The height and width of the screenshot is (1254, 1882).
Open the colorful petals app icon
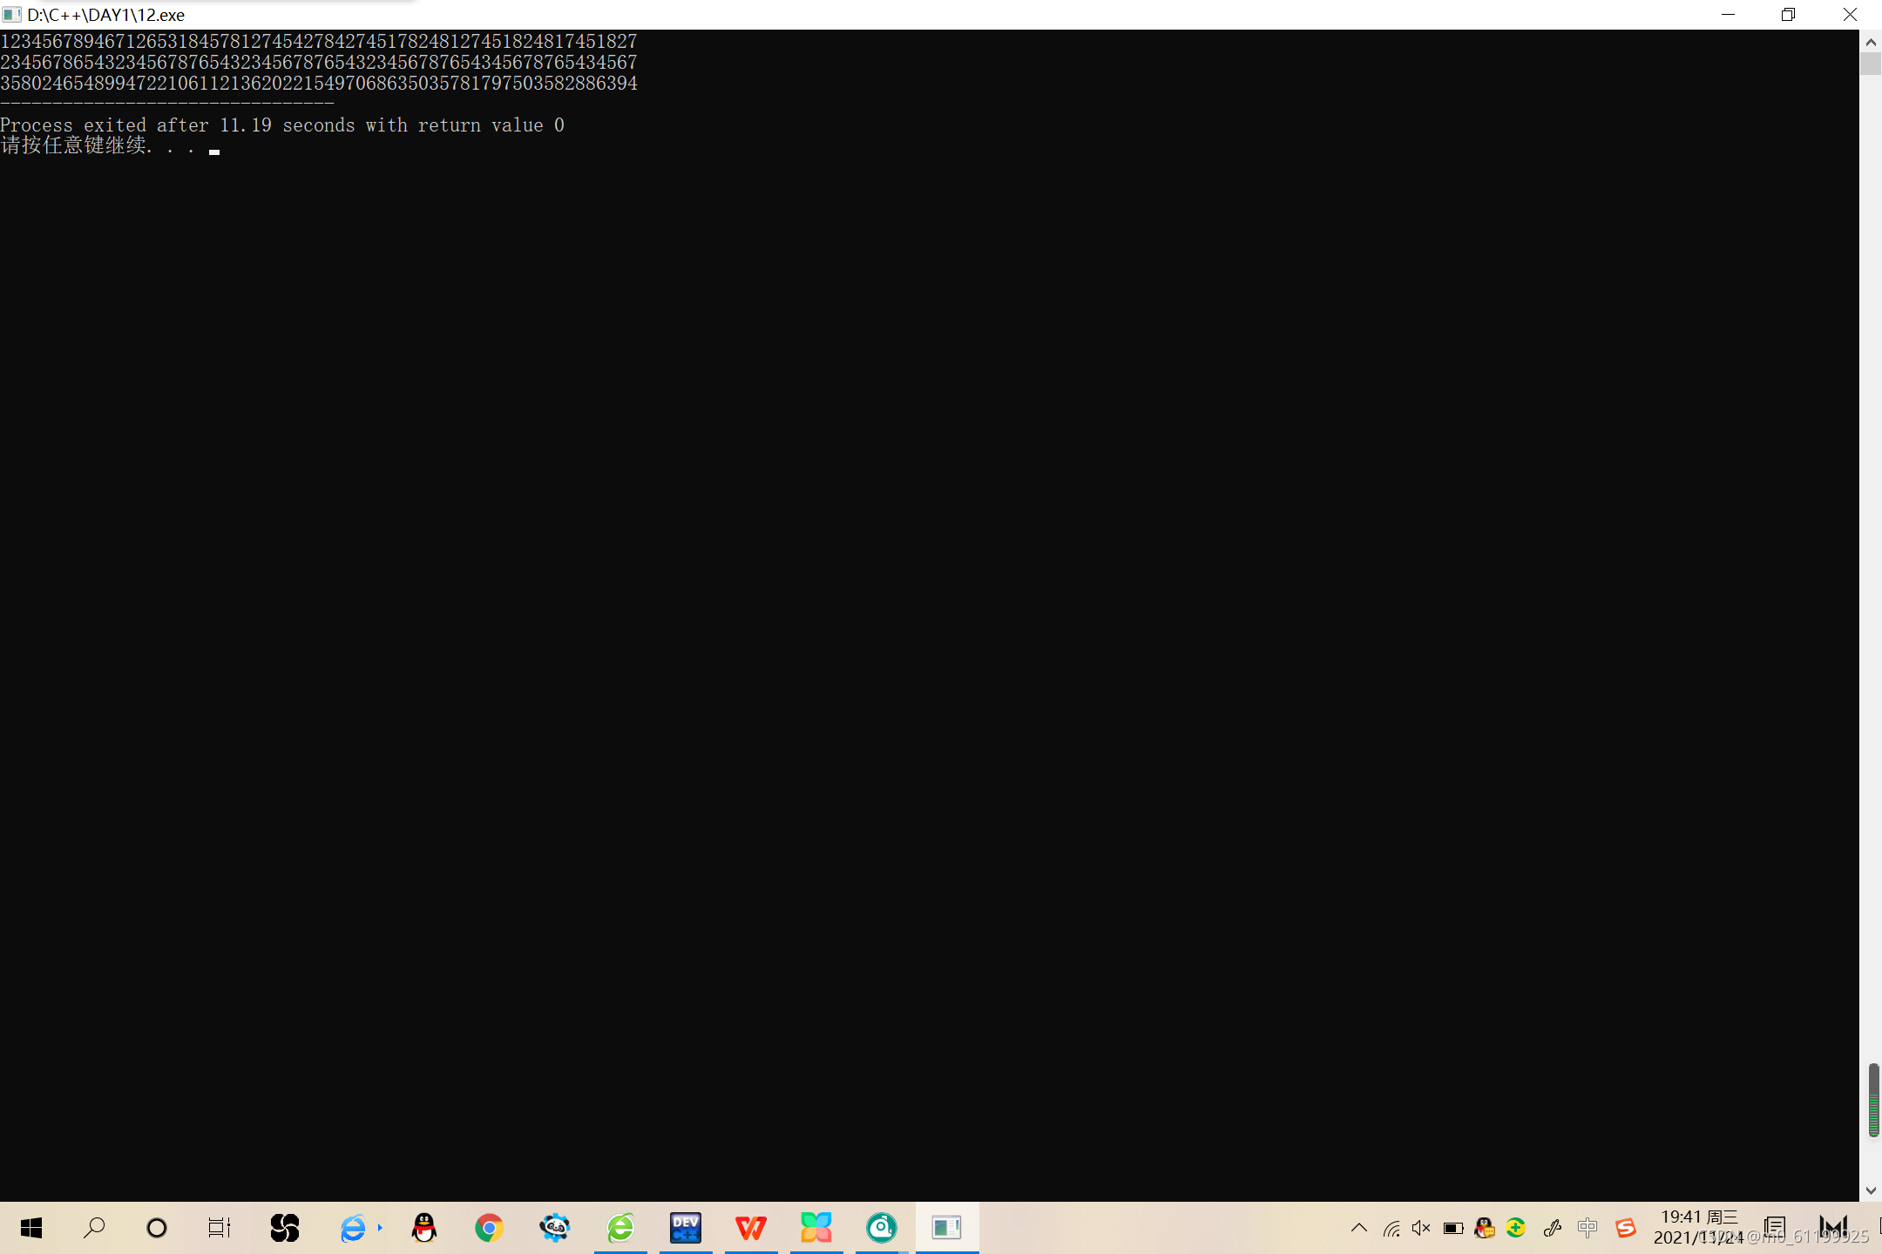click(816, 1228)
